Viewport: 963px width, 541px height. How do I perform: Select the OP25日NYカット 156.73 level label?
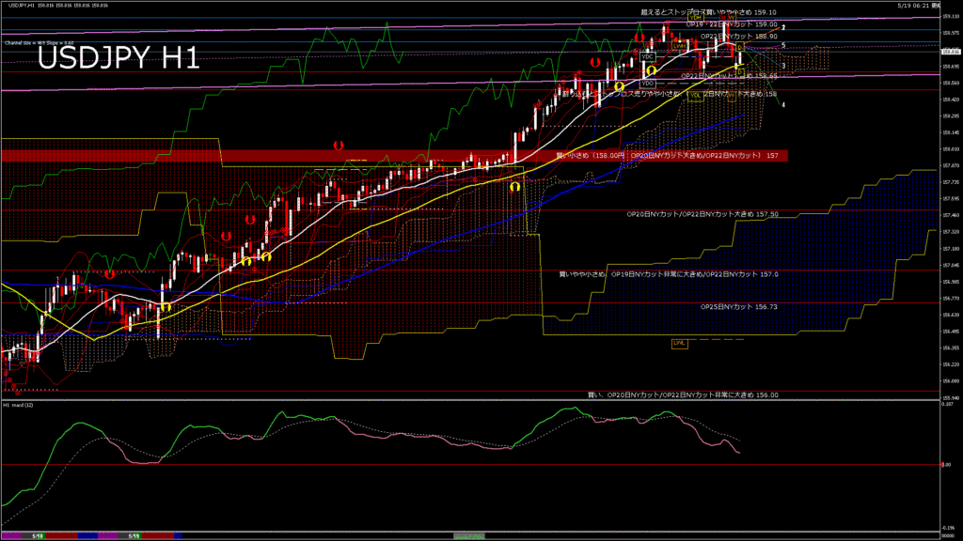(739, 307)
